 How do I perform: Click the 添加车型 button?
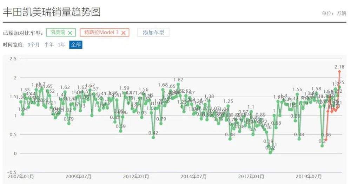coord(153,32)
